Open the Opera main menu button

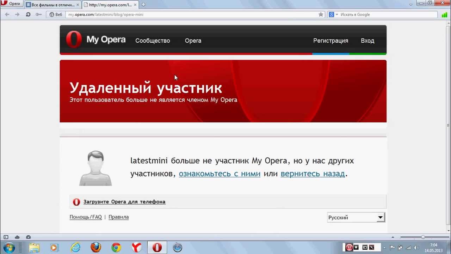[x=11, y=4]
